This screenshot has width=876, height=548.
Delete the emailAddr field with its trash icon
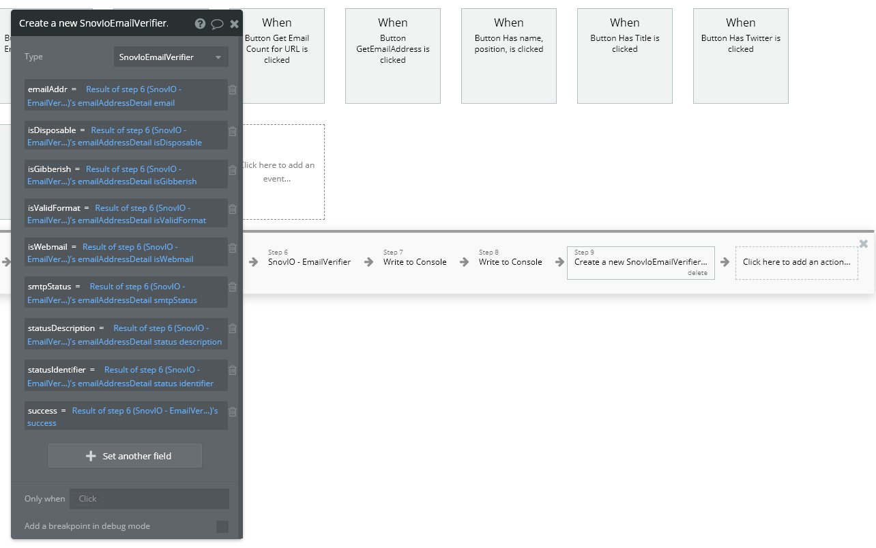point(233,89)
